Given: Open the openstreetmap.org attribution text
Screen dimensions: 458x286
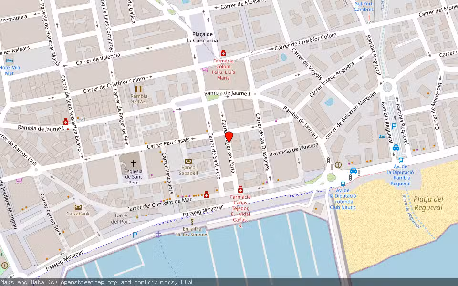Looking at the screenshot, I should click(89, 282).
